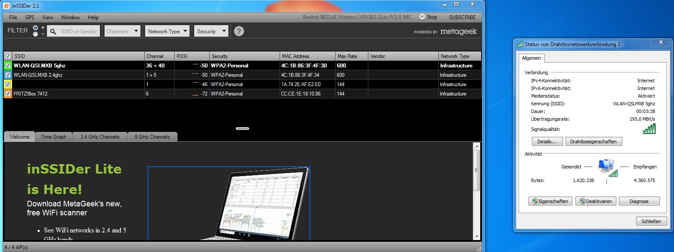674x252 pixels.
Task: Click MAC address CC:CE:1E:18:10:86
Action: 301,94
